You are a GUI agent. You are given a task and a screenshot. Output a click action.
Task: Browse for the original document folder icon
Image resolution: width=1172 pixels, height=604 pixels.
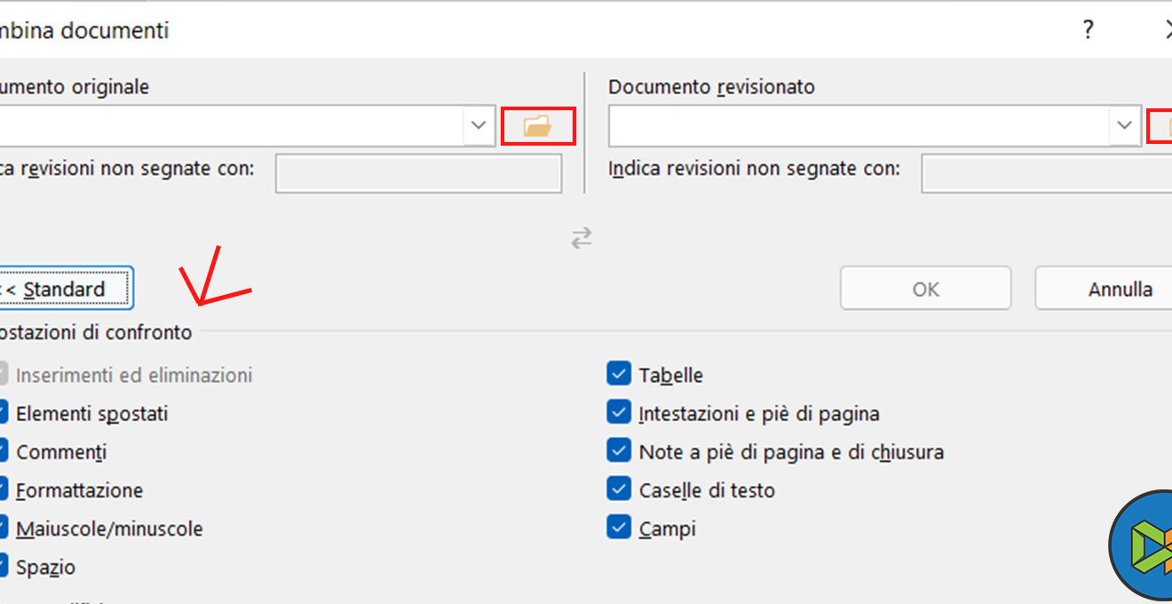tap(538, 126)
